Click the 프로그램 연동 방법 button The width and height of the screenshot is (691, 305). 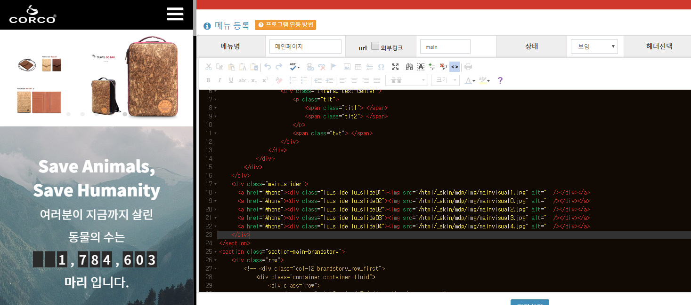285,25
